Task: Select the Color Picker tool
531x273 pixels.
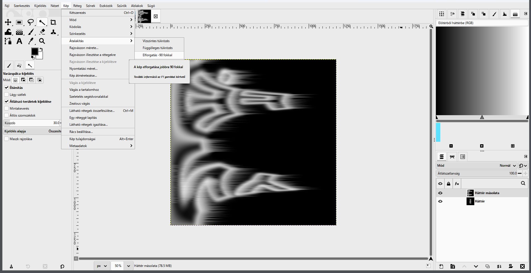Action: tap(31, 41)
